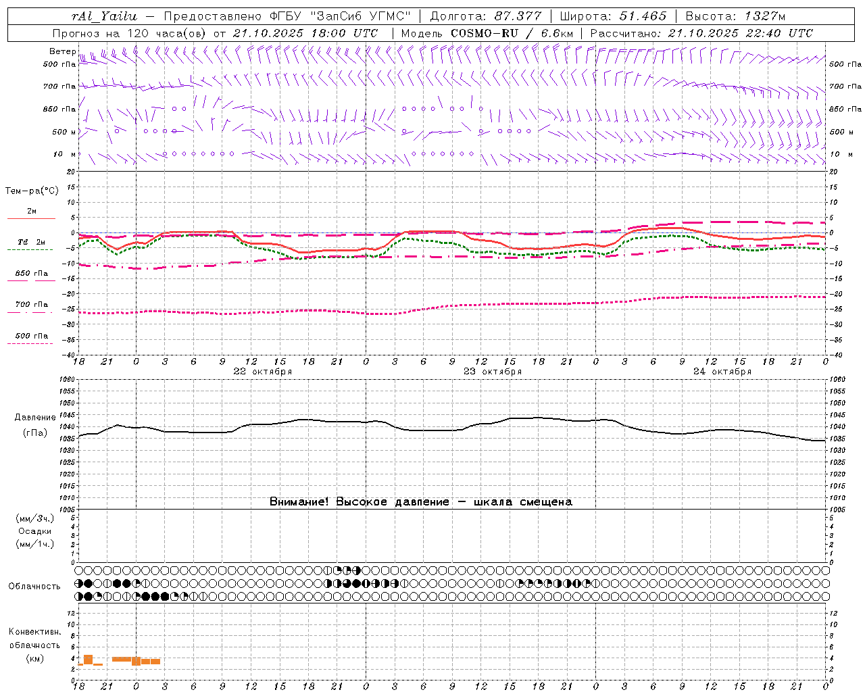Click the date label 24 октября under temperature chart

click(x=722, y=372)
